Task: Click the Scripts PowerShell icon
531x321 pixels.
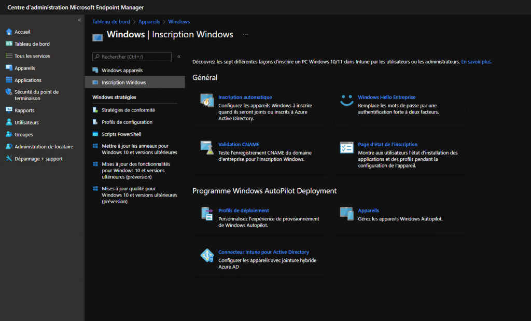Action: click(95, 134)
